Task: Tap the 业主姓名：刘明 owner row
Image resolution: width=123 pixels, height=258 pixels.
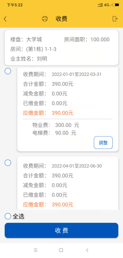Action: pos(29,59)
